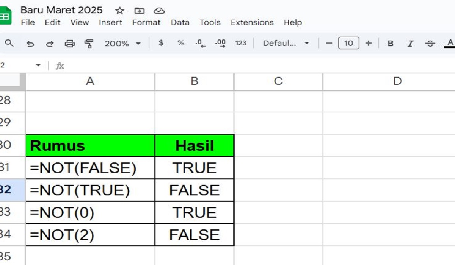Open the Insert menu
This screenshot has height=265, width=455.
pyautogui.click(x=110, y=22)
